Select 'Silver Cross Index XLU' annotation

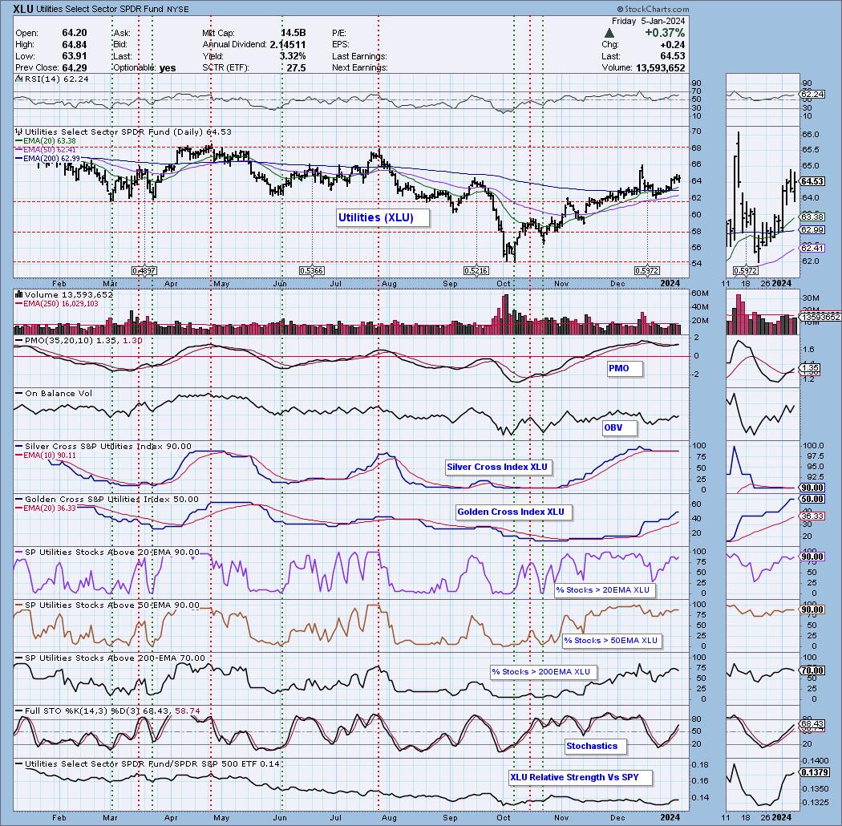point(497,467)
